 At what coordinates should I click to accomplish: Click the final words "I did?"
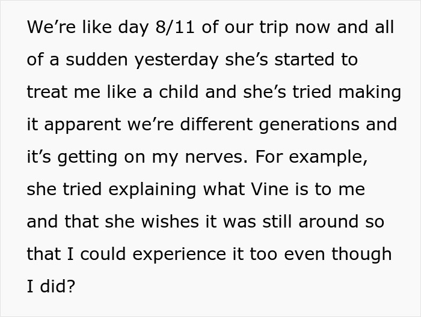[x=51, y=286]
